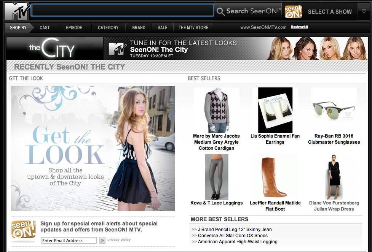The image size is (372, 252).
Task: Click RECENTLY SeenON! THE CITY heading
Action: point(70,67)
